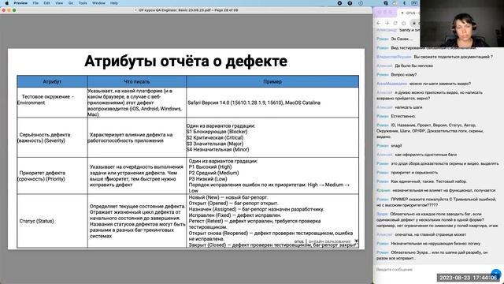504x284 pixels.
Task: Click "S1 Блокирующая (Blocker)" line
Action: click(x=217, y=132)
